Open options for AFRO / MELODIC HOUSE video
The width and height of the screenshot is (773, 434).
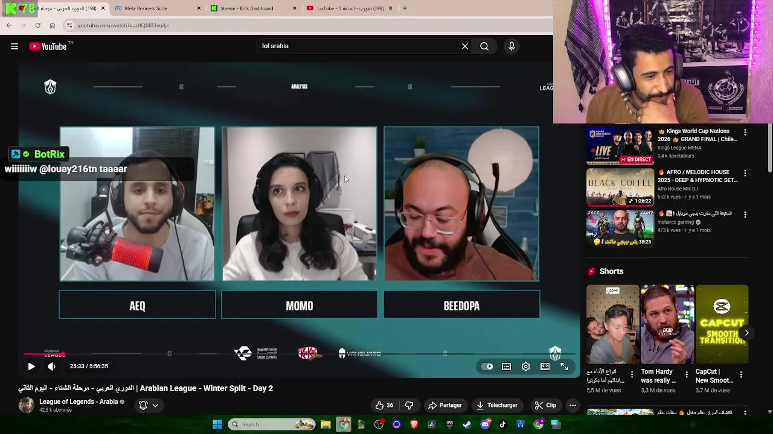click(745, 173)
